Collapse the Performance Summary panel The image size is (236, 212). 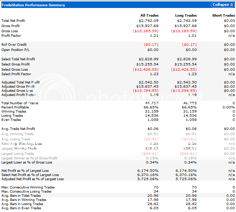coord(221,5)
